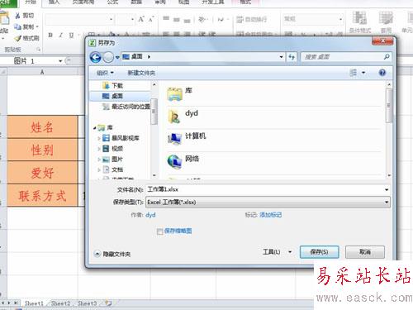Open the font name dropdown in ribbon
Image resolution: width=413 pixels, height=310 pixels.
(111, 19)
